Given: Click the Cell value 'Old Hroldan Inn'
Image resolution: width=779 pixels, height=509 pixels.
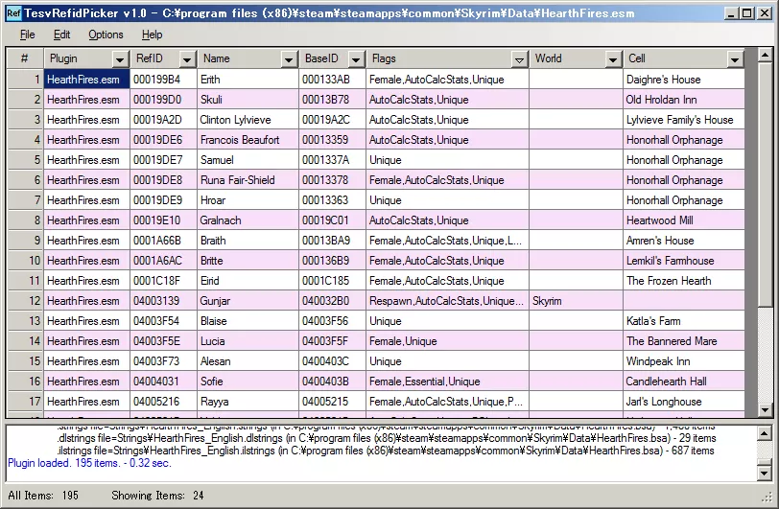Looking at the screenshot, I should point(684,100).
